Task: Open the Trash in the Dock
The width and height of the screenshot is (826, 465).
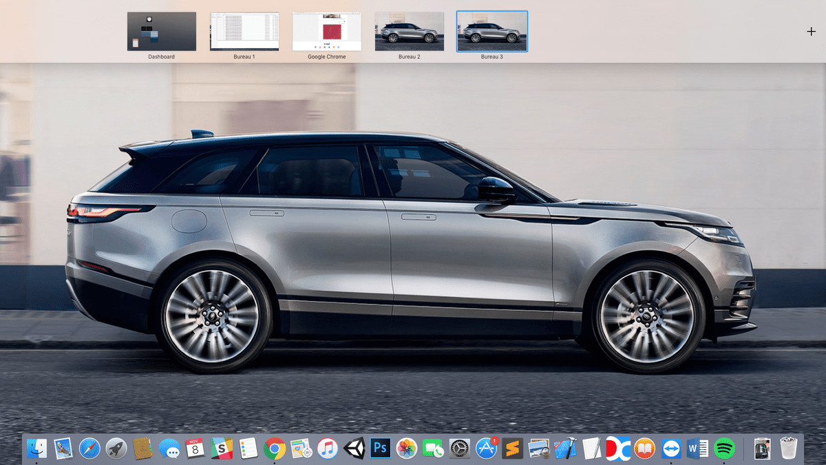Action: (x=789, y=448)
